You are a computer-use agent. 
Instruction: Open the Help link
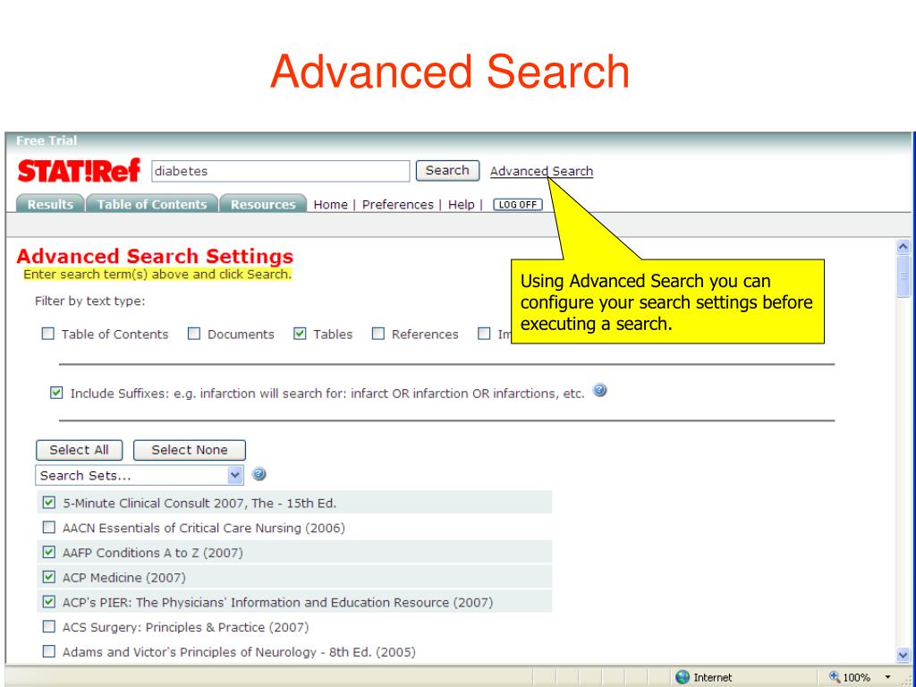tap(461, 205)
